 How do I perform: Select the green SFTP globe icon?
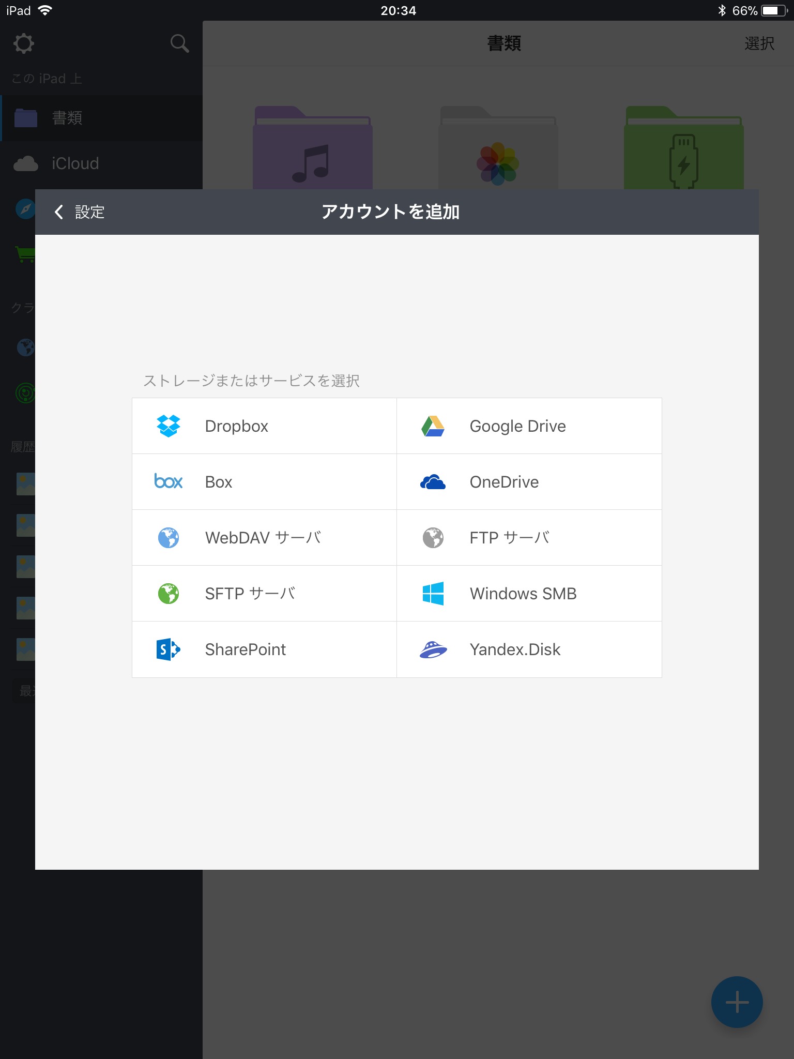[x=168, y=594]
